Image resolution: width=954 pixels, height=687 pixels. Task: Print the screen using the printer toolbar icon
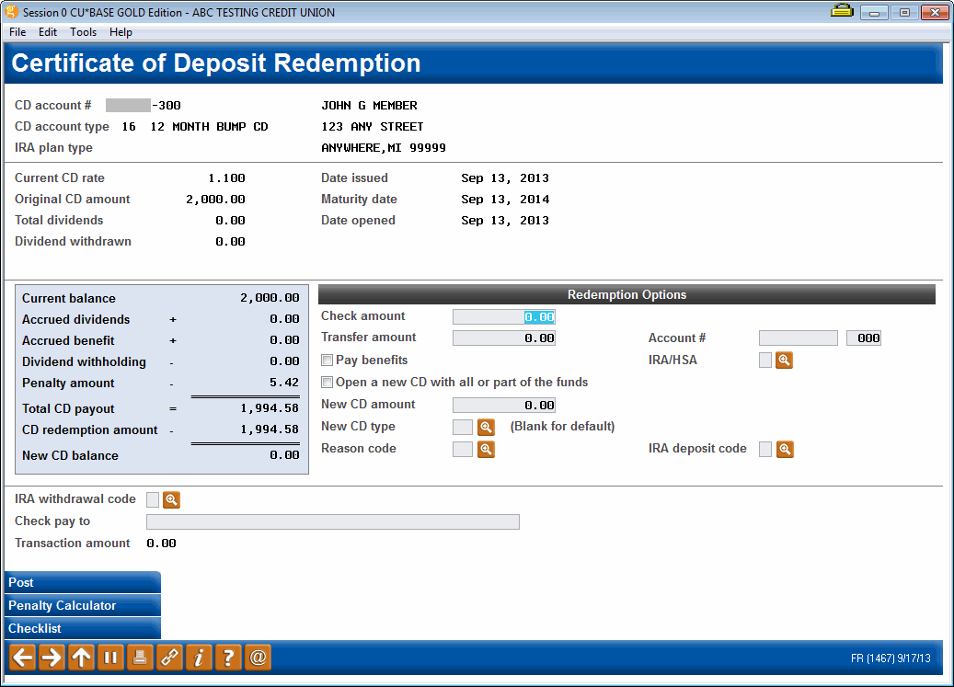[x=139, y=657]
